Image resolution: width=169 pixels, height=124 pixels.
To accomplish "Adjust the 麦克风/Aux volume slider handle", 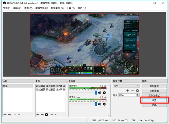I will point(96,104).
